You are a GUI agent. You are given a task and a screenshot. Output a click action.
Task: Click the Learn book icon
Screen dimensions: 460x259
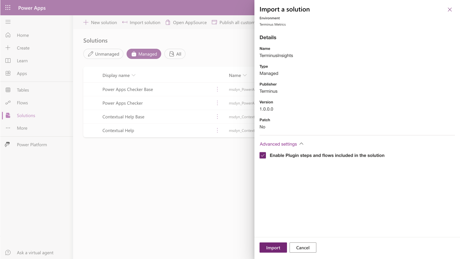point(8,61)
